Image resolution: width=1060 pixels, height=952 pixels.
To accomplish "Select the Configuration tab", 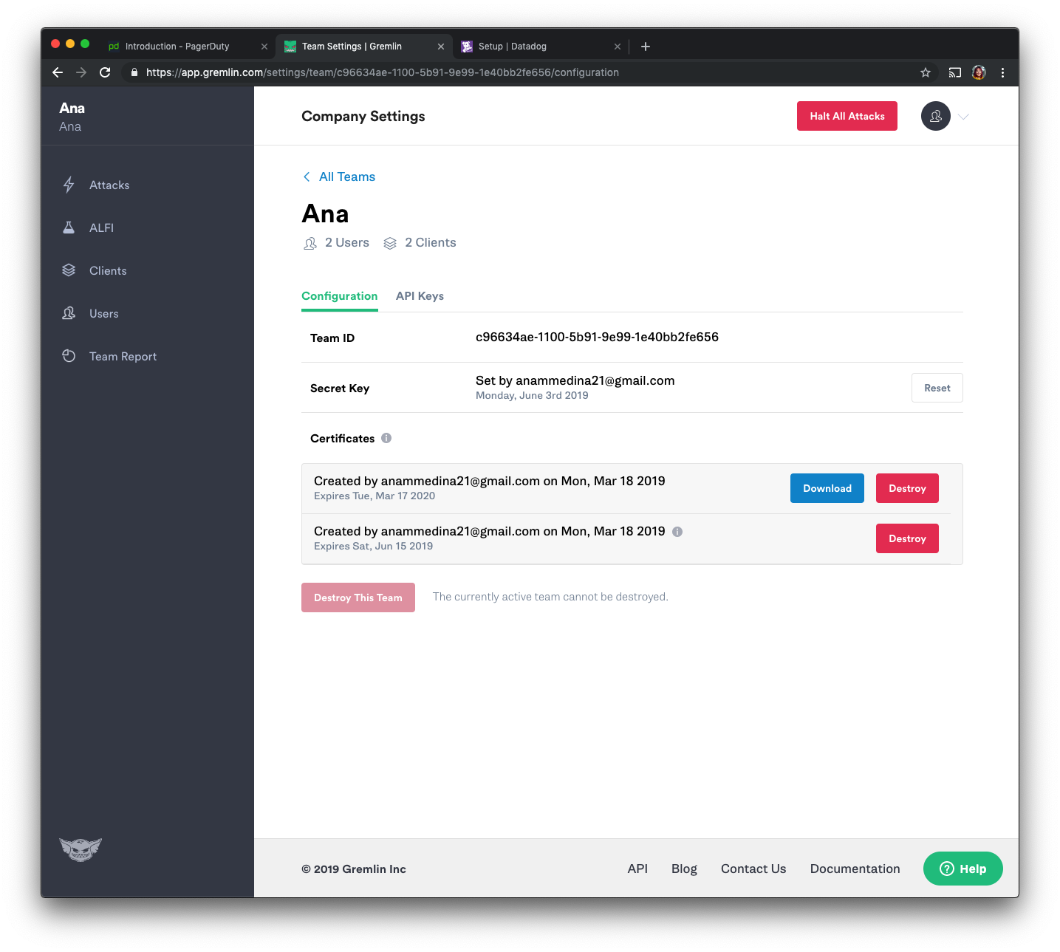I will (340, 296).
